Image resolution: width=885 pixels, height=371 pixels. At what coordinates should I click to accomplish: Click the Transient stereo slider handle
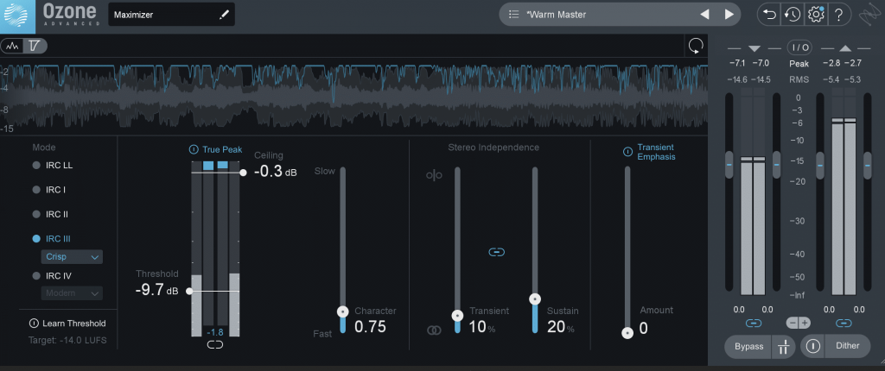pos(458,316)
